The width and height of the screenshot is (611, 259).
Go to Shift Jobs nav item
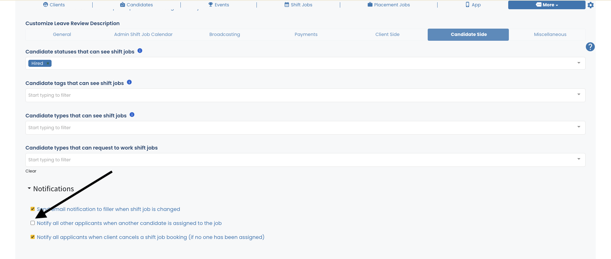[x=298, y=5]
